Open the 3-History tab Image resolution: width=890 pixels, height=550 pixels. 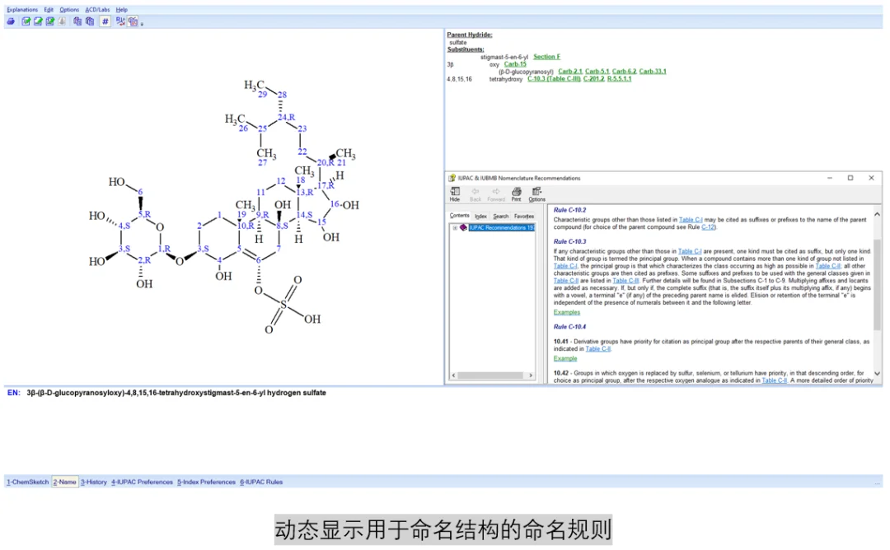point(94,482)
